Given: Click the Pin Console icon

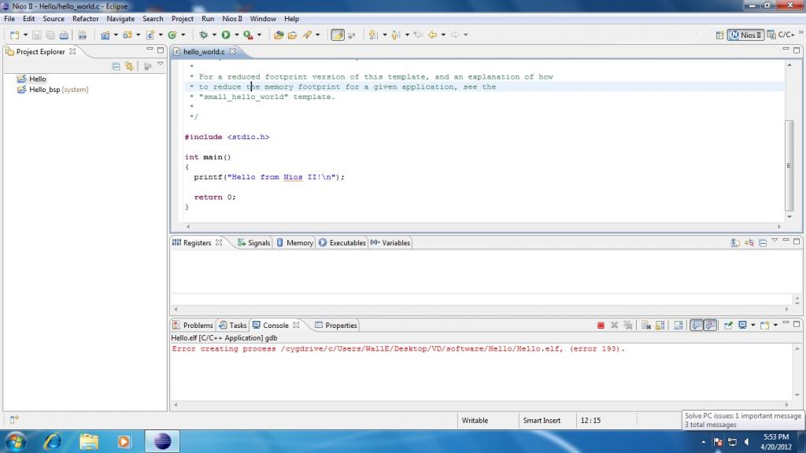Looking at the screenshot, I should tap(728, 325).
